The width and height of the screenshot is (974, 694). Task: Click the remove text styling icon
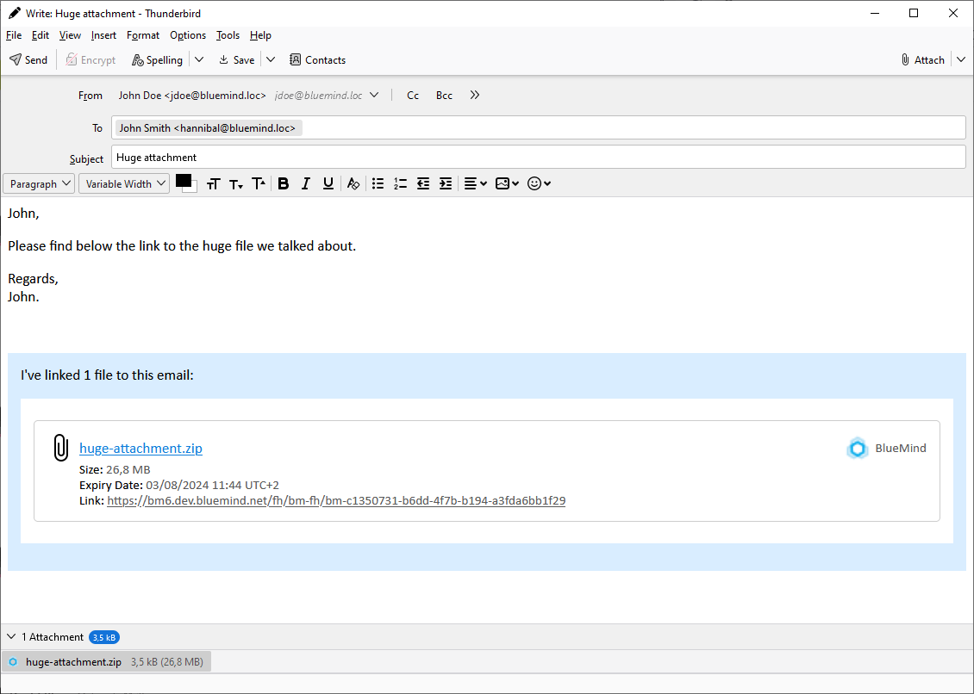click(x=353, y=183)
